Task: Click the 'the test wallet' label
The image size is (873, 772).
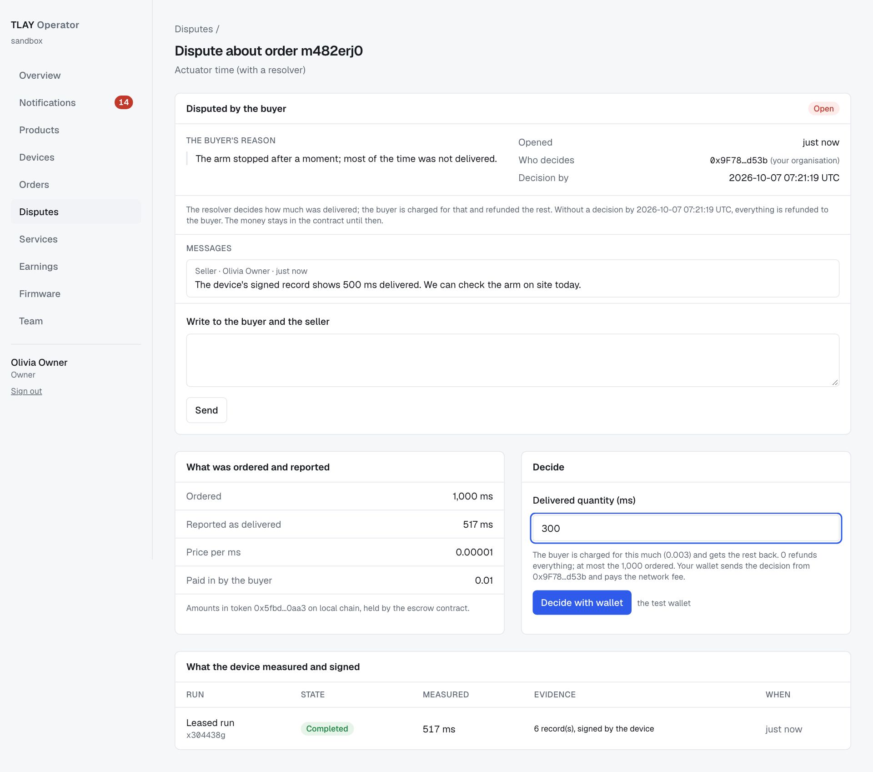Action: [663, 603]
